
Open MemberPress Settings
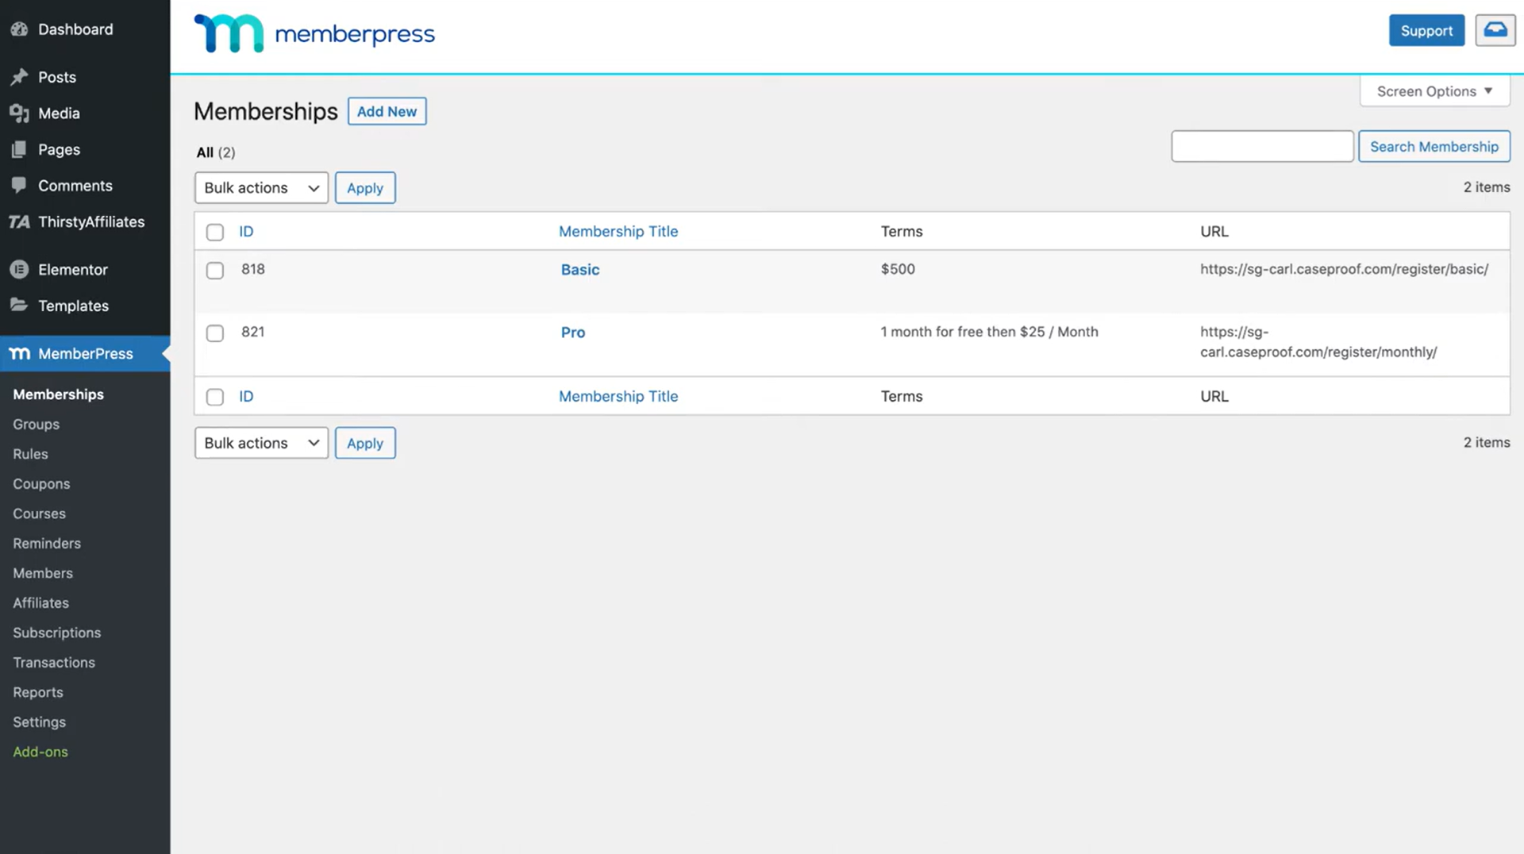(x=39, y=722)
